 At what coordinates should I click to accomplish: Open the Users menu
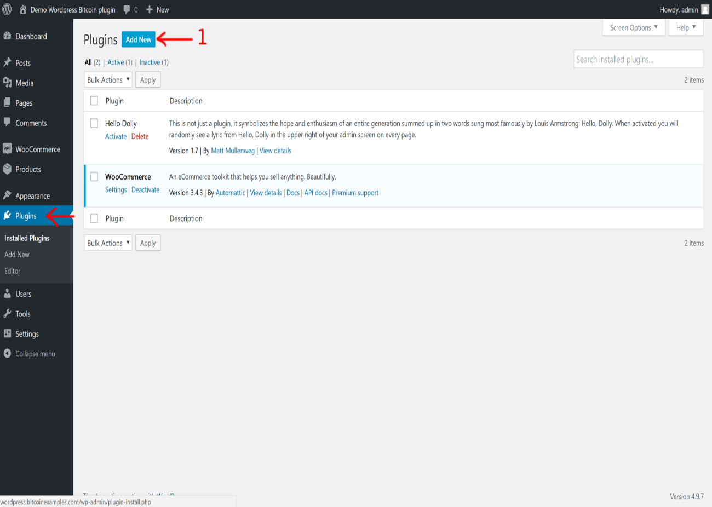[24, 294]
